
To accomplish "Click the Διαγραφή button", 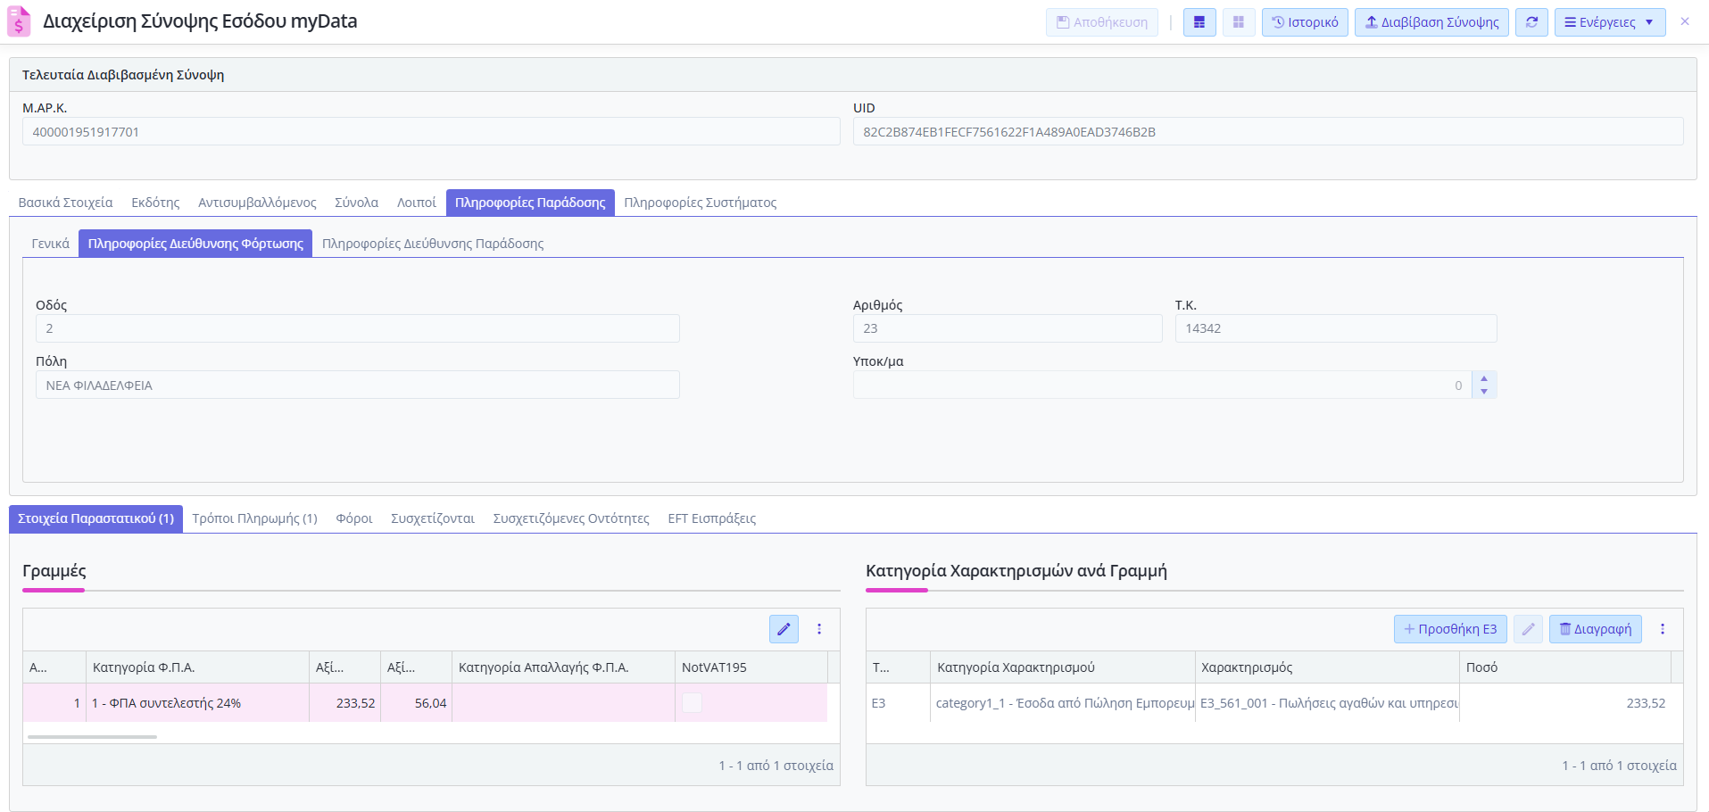I will (1596, 629).
